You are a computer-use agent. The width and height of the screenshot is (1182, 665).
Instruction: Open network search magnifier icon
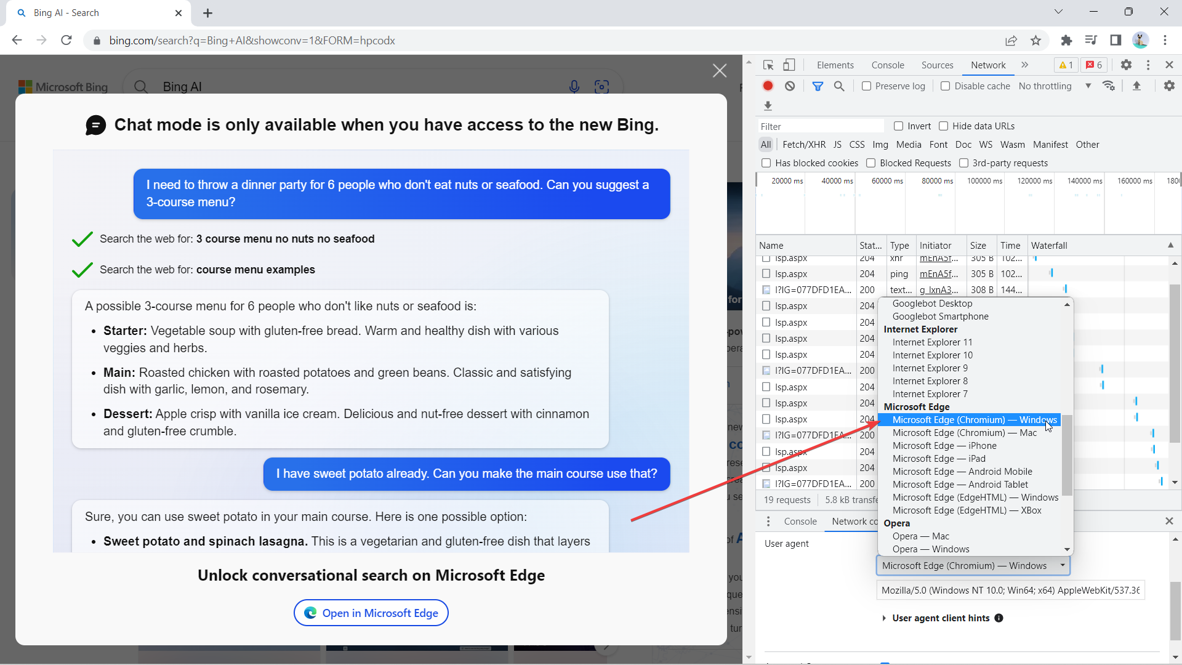point(839,86)
